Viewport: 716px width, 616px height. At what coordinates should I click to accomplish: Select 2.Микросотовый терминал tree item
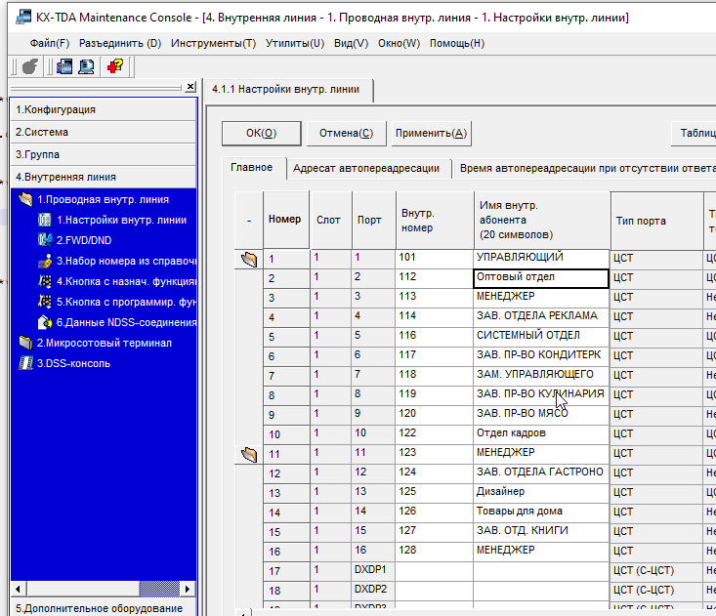[105, 343]
